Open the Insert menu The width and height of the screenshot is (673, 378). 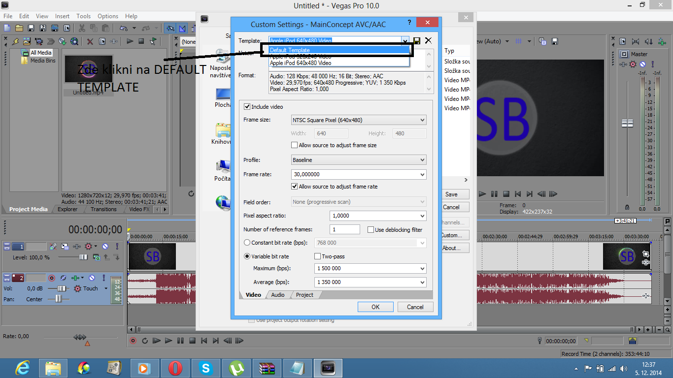(62, 16)
